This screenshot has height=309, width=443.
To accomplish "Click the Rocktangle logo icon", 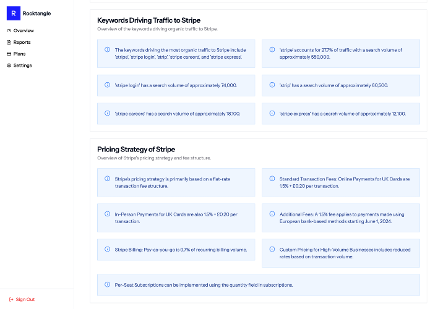I will click(x=14, y=13).
